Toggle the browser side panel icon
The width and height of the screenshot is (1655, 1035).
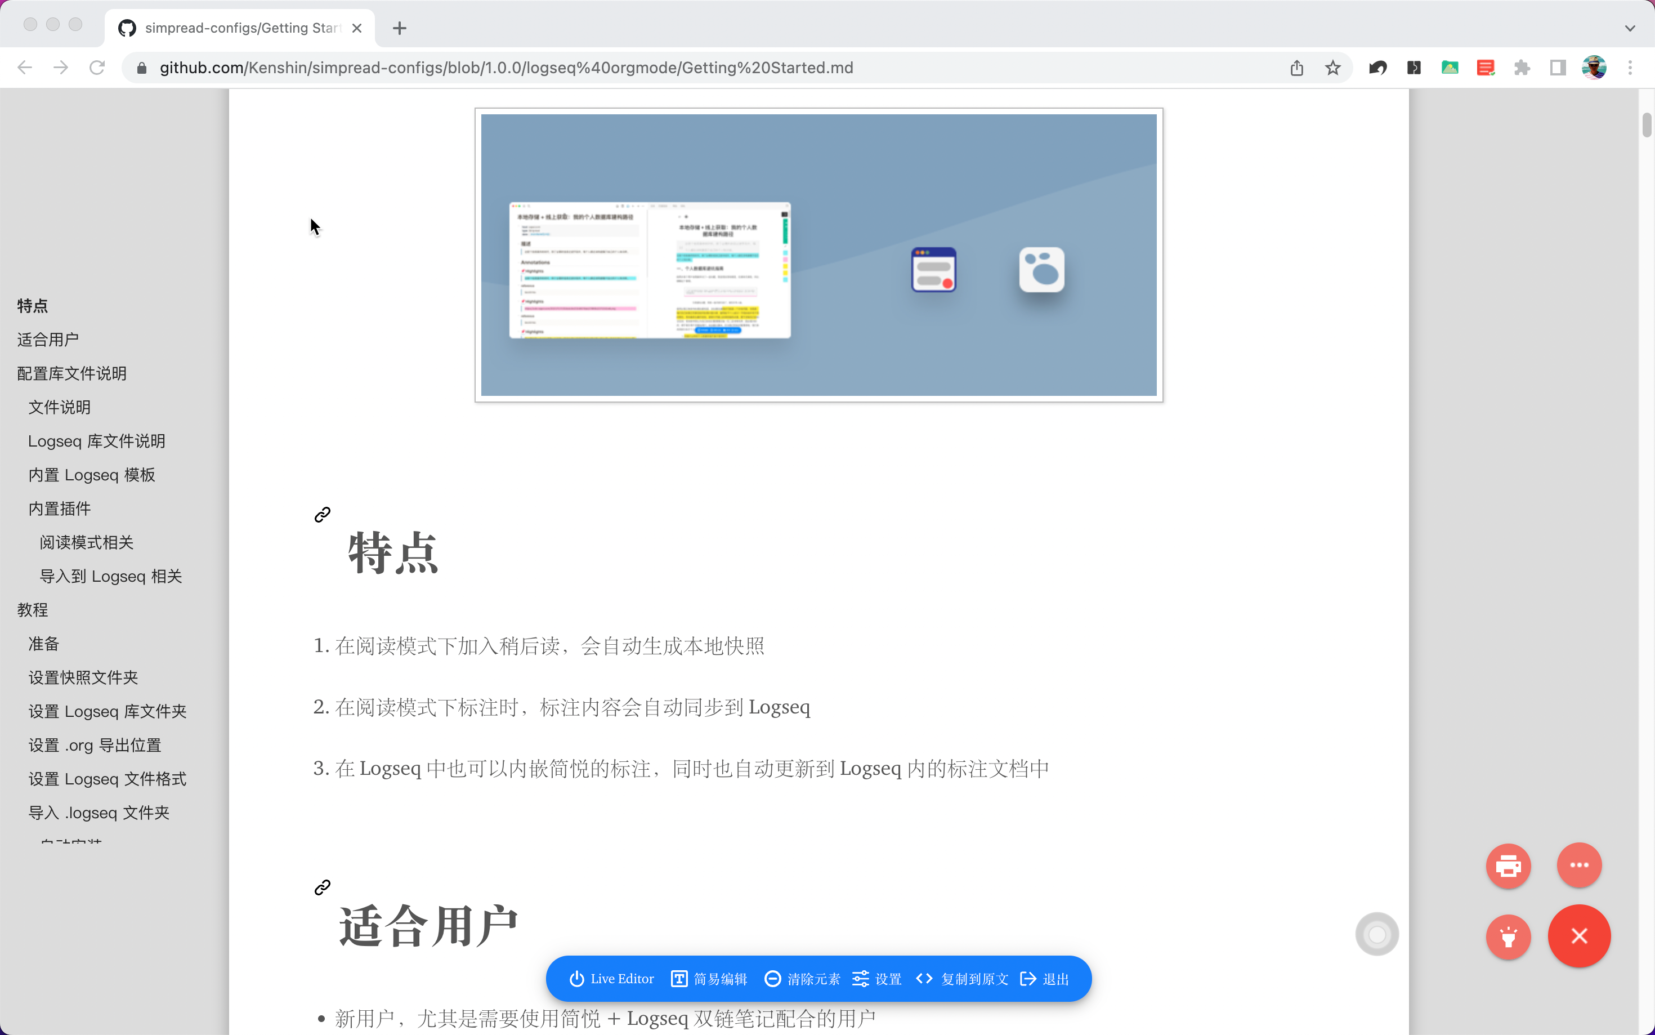[1558, 68]
